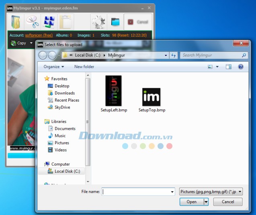Image resolution: width=256 pixels, height=215 pixels.
Task: Open the Organize menu
Action: [x=54, y=67]
